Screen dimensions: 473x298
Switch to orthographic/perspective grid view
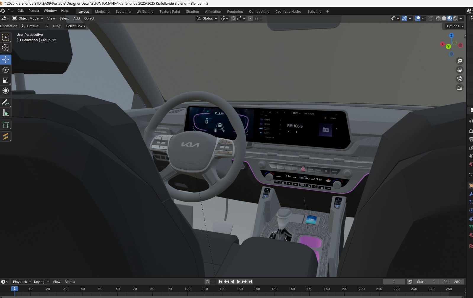coord(459,88)
